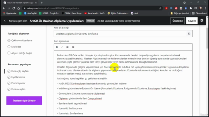Open the browser home page
Image resolution: width=209 pixels, height=117 pixels.
pyautogui.click(x=19, y=8)
